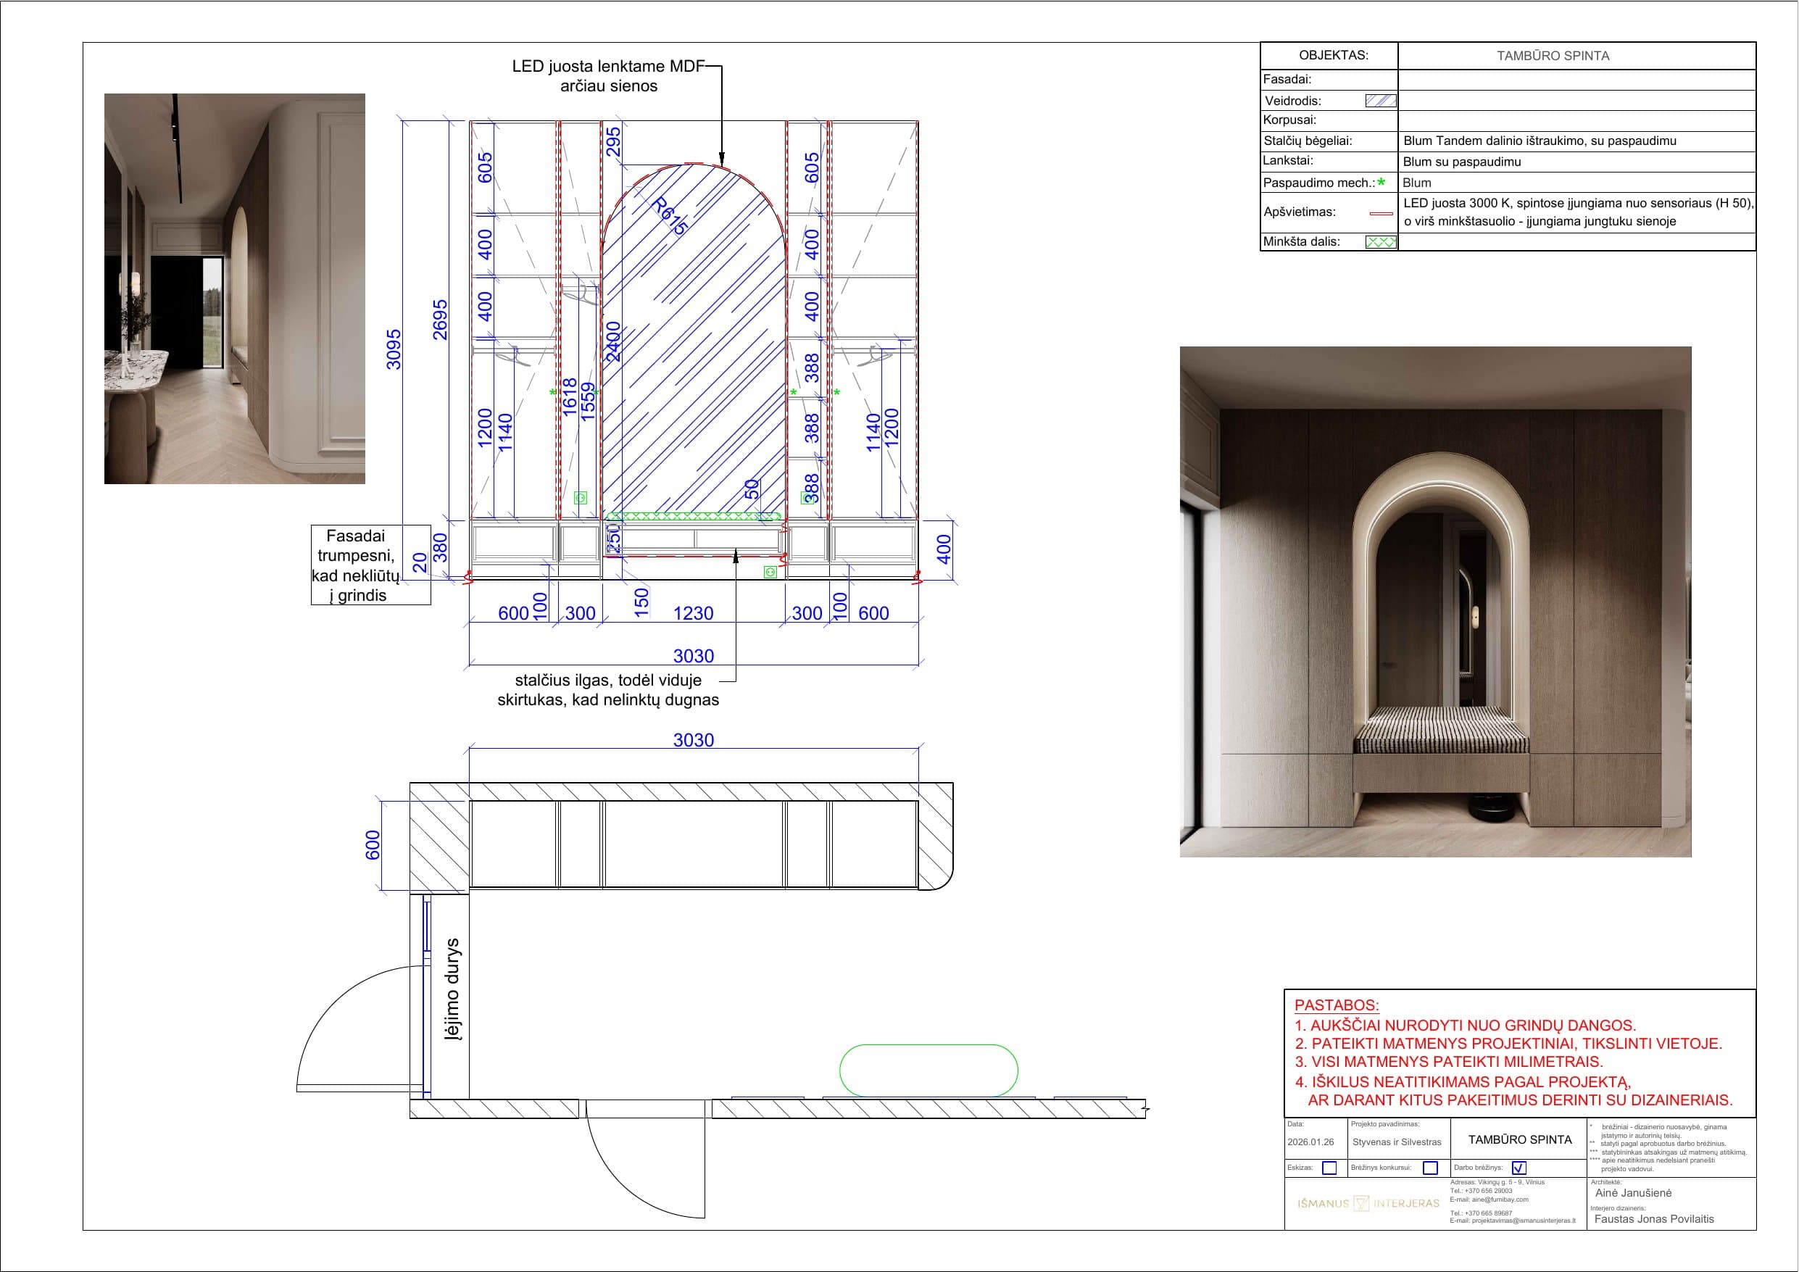
Task: Uncheck the Darbo brėžinys checkbox
Action: click(1519, 1168)
